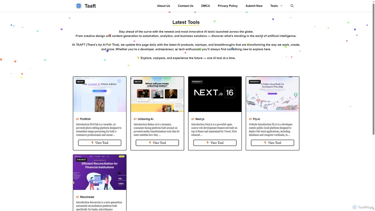
Task: Click IMAGE tag on Unboring Ai card
Action: [x=138, y=82]
